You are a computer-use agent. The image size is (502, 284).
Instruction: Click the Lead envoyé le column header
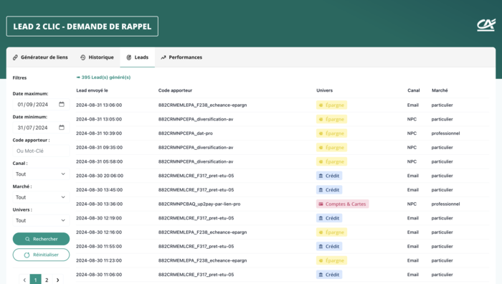pos(92,90)
